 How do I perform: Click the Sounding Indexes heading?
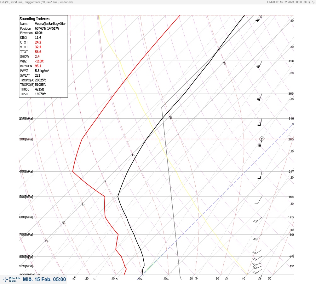point(34,19)
